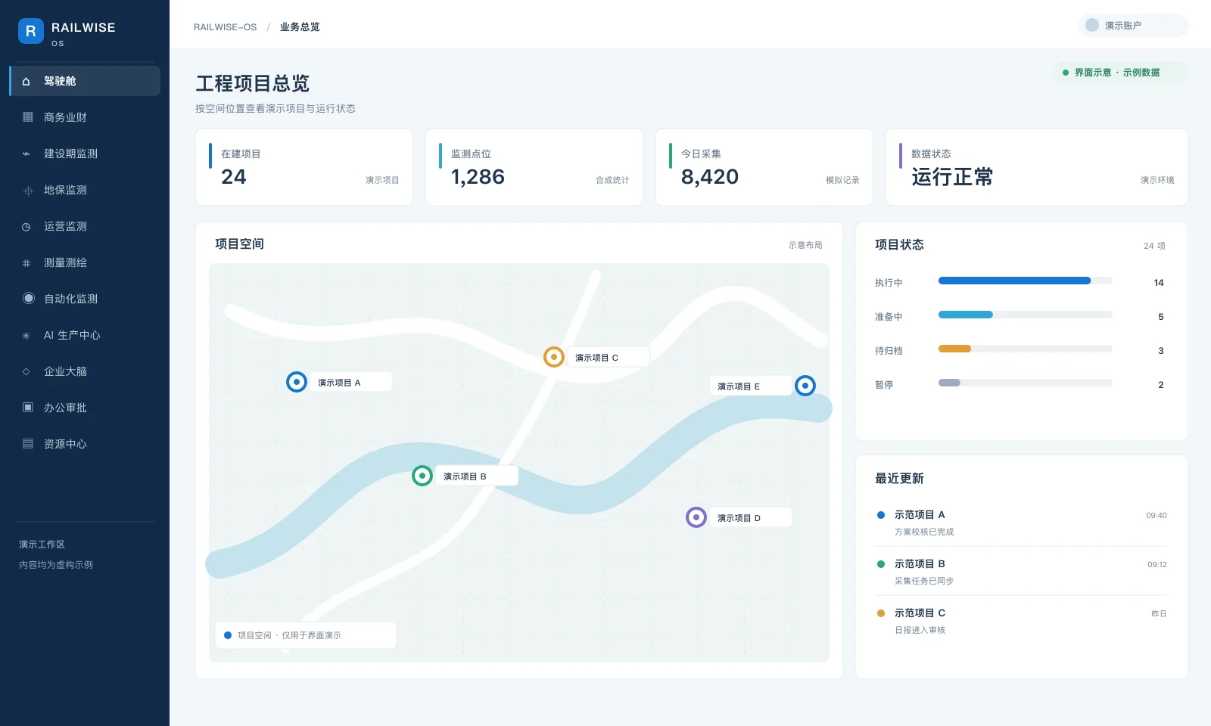
Task: Click the 商务业财 grid icon
Action: (28, 116)
